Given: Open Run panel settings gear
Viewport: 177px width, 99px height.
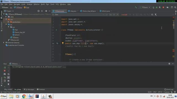Looking at the screenshot, I should pyautogui.click(x=169, y=64).
